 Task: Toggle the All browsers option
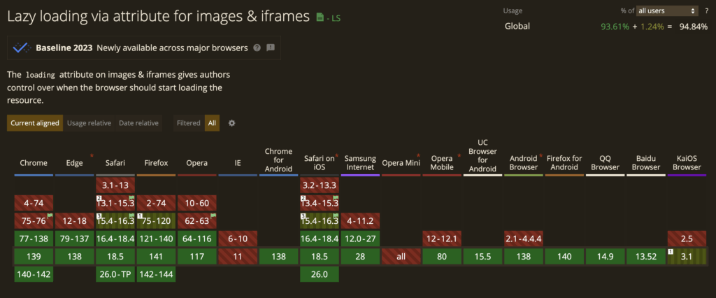tap(212, 123)
